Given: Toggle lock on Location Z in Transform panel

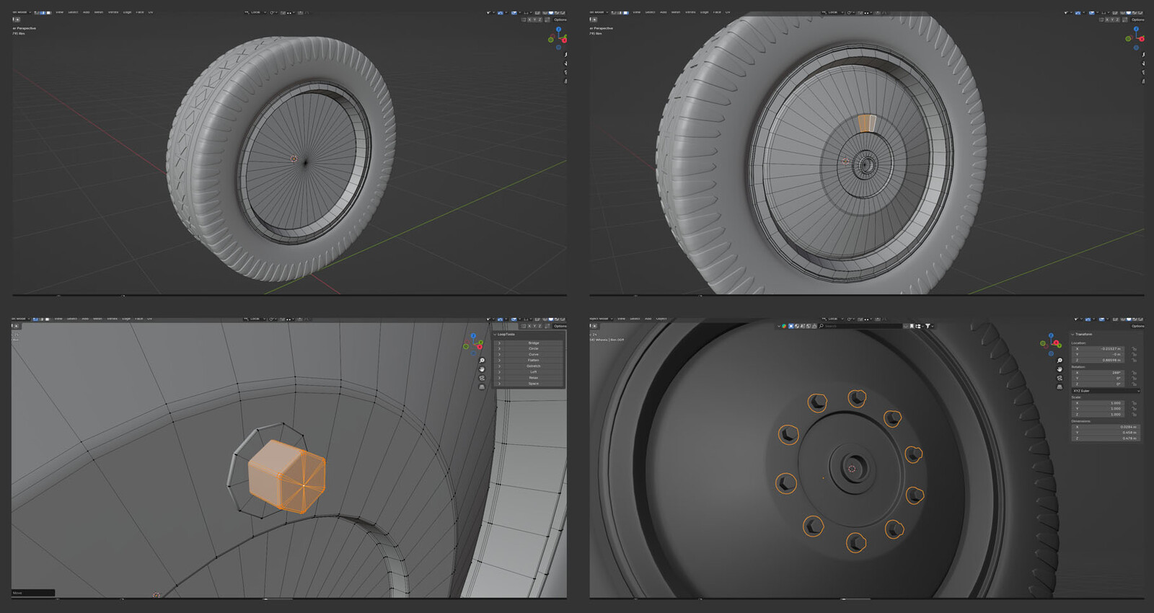Looking at the screenshot, I should [1134, 360].
